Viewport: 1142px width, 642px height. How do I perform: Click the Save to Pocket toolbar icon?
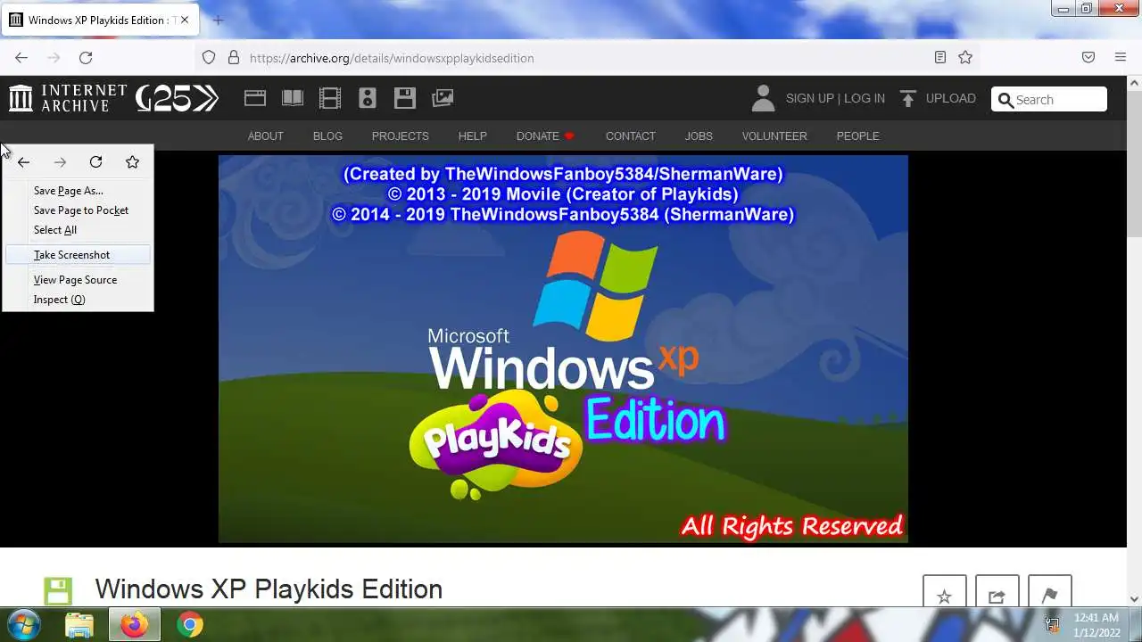[x=1088, y=57]
